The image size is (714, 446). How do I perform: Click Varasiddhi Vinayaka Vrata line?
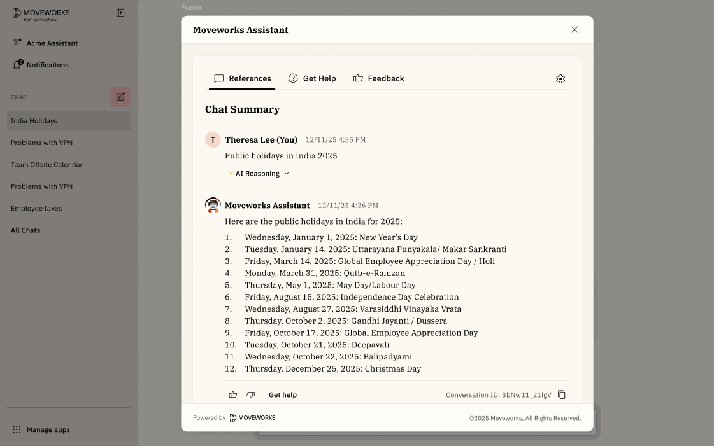click(x=353, y=309)
